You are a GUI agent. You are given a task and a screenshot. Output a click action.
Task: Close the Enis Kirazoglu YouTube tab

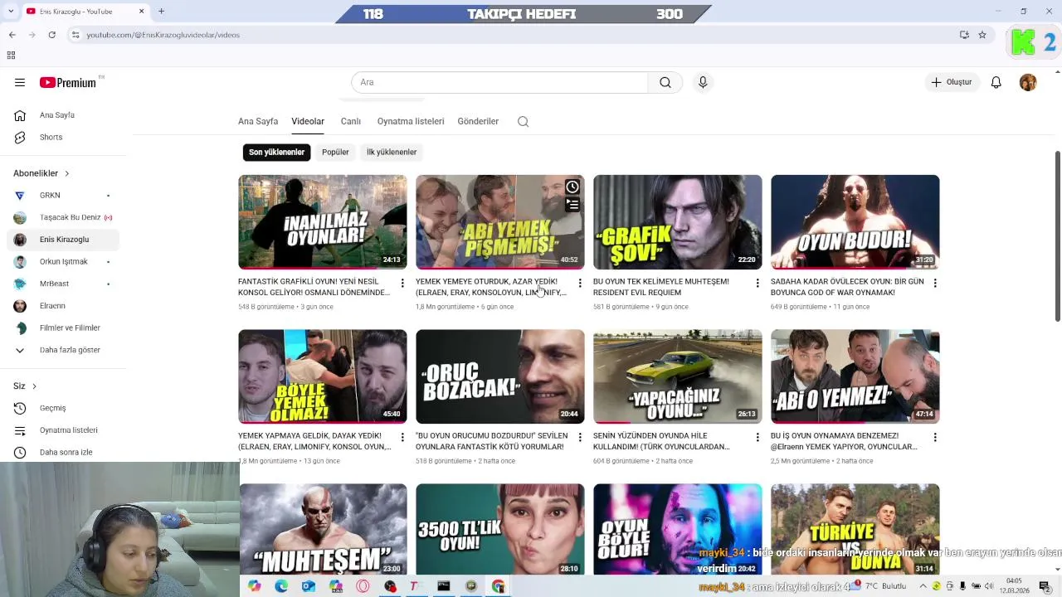pyautogui.click(x=141, y=11)
